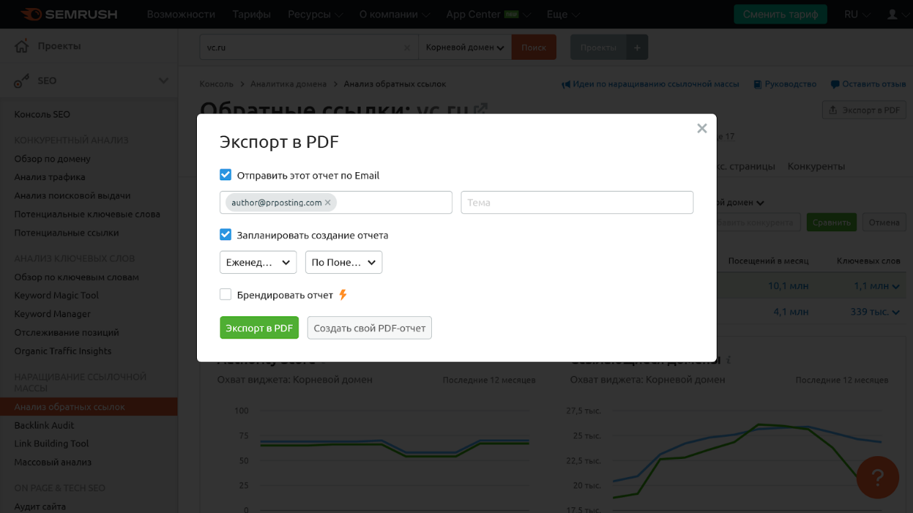Viewport: 913px width, 513px height.
Task: Click the lightning icon beside Брендировать отчет
Action: (343, 295)
